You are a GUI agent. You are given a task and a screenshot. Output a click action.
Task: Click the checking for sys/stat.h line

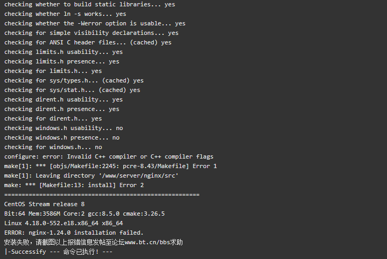[72, 90]
